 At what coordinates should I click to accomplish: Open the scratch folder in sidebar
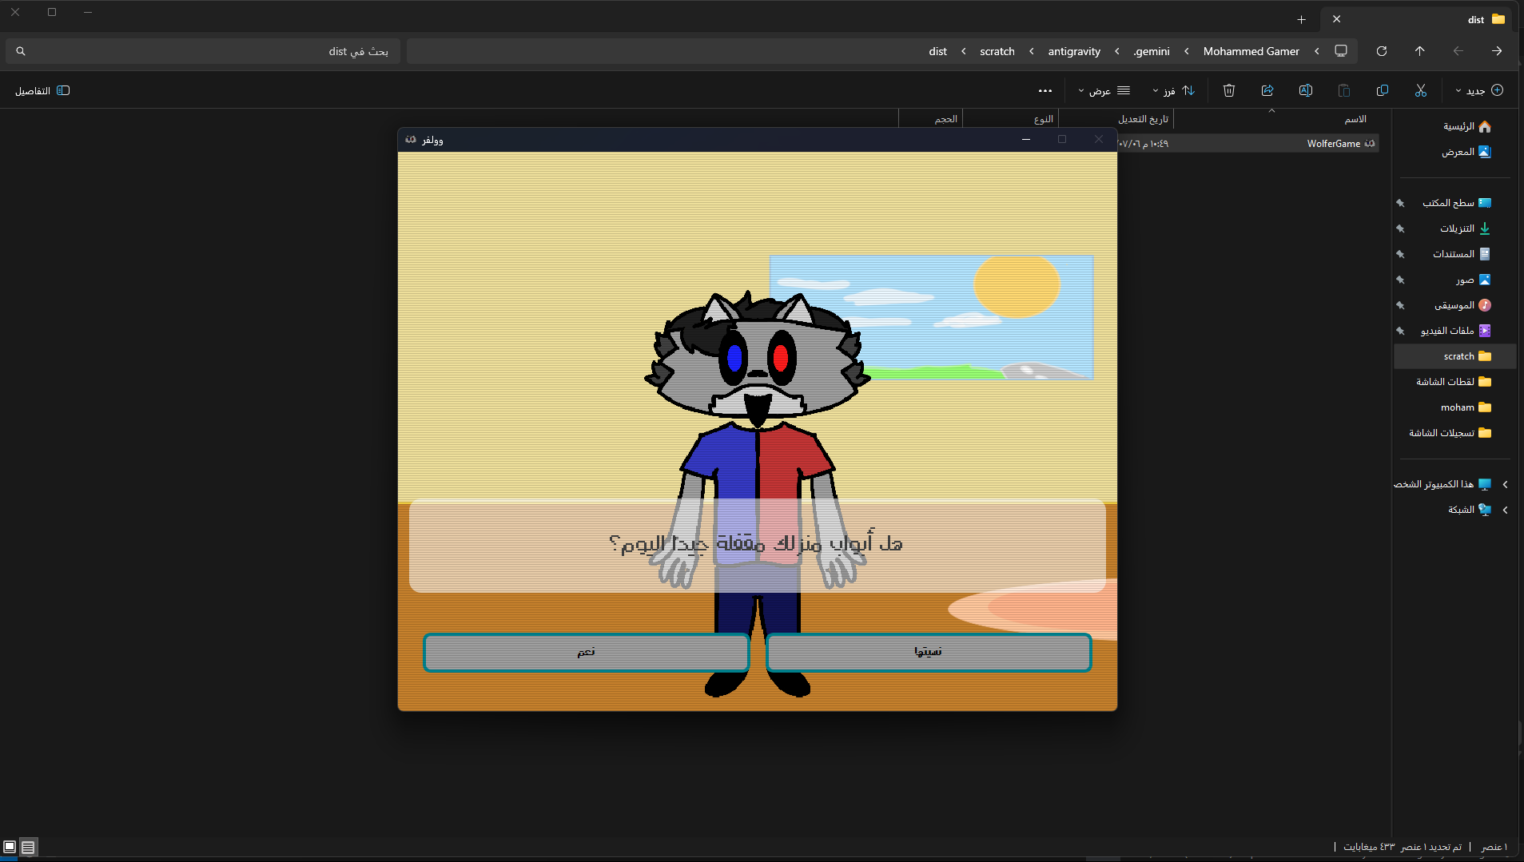[1454, 356]
